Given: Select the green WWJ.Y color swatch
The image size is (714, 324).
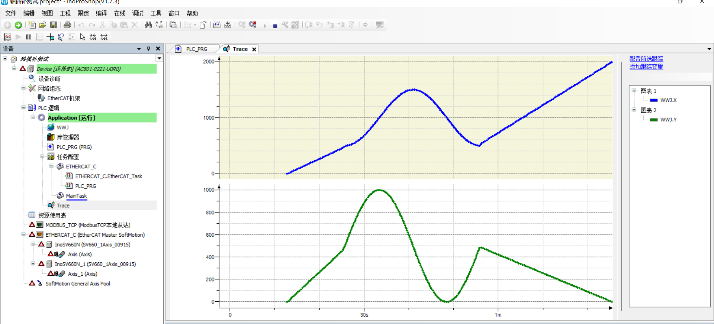Looking at the screenshot, I should pos(654,120).
